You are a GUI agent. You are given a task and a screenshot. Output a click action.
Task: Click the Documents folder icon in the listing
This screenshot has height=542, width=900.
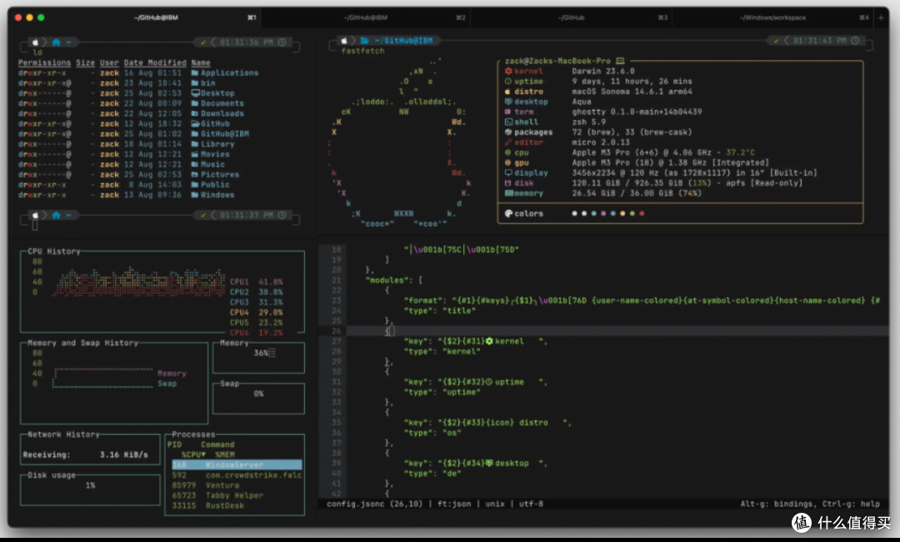coord(194,103)
